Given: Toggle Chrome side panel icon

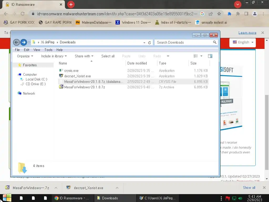Looking at the screenshot, I should [246, 14].
